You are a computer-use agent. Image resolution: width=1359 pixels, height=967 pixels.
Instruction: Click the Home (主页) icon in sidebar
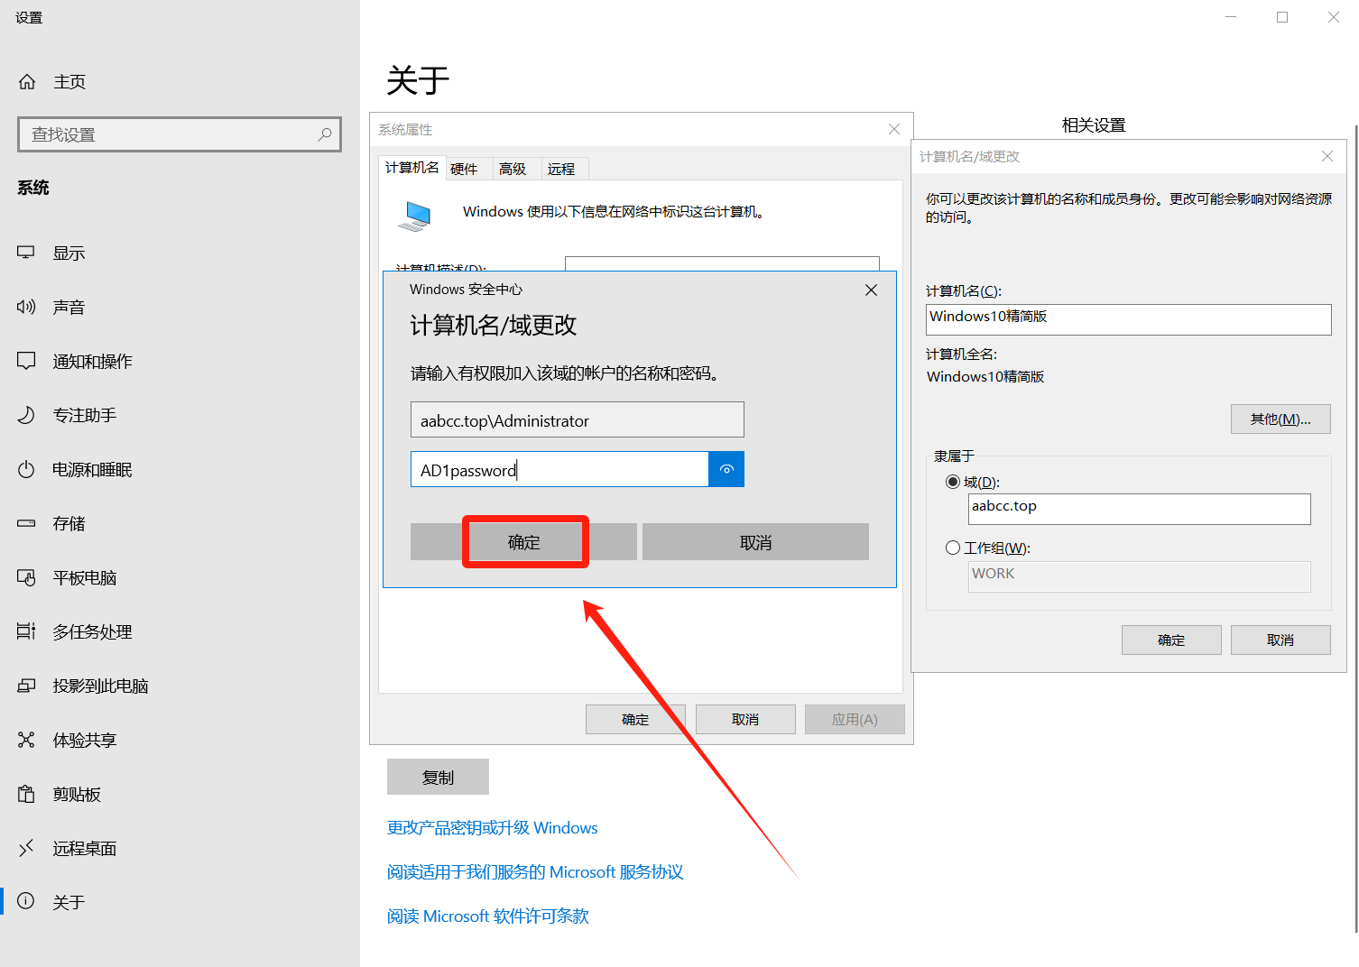tap(27, 82)
